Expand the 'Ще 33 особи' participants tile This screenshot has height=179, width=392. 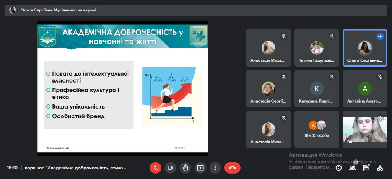coord(317,129)
